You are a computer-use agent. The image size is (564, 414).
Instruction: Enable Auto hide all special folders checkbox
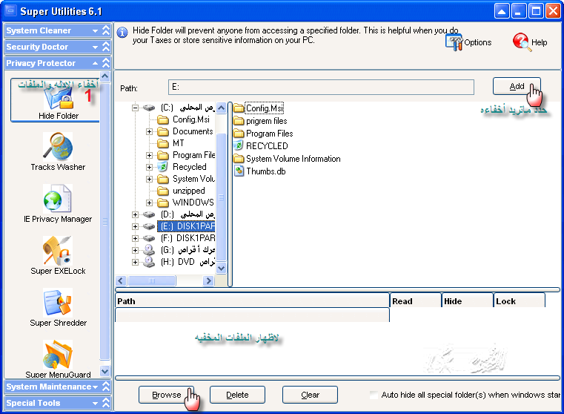374,395
